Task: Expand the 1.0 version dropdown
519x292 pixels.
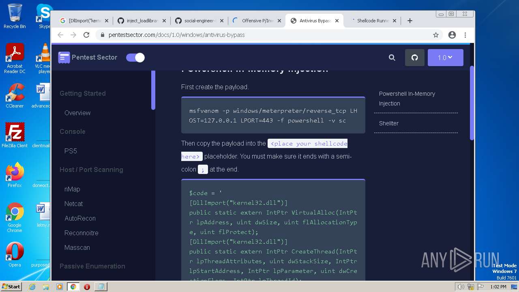Action: [445, 58]
